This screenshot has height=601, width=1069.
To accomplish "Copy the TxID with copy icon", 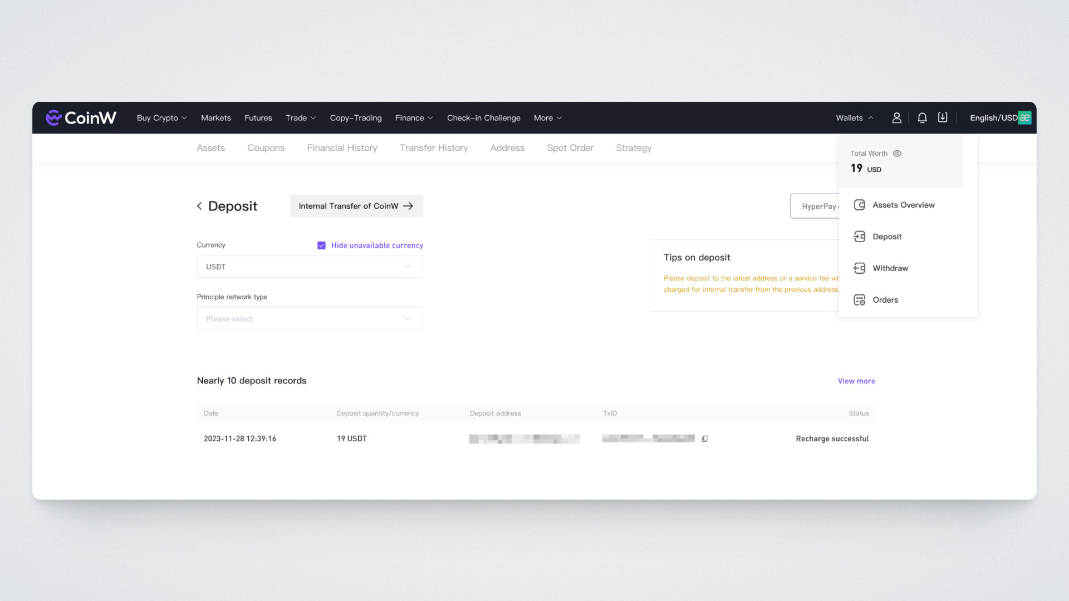I will (x=705, y=439).
